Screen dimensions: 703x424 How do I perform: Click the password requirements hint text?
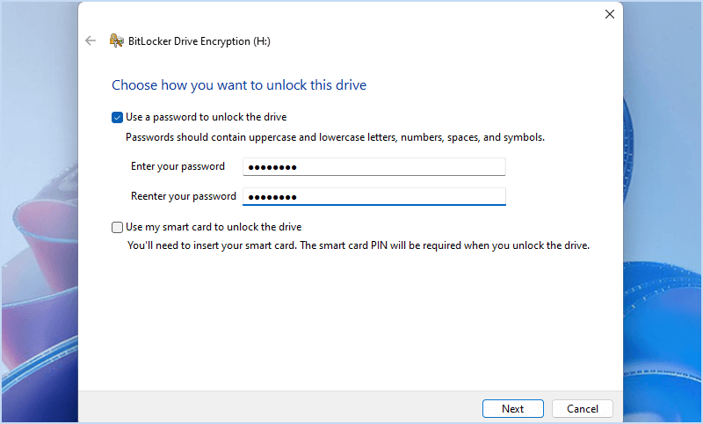[x=335, y=137]
